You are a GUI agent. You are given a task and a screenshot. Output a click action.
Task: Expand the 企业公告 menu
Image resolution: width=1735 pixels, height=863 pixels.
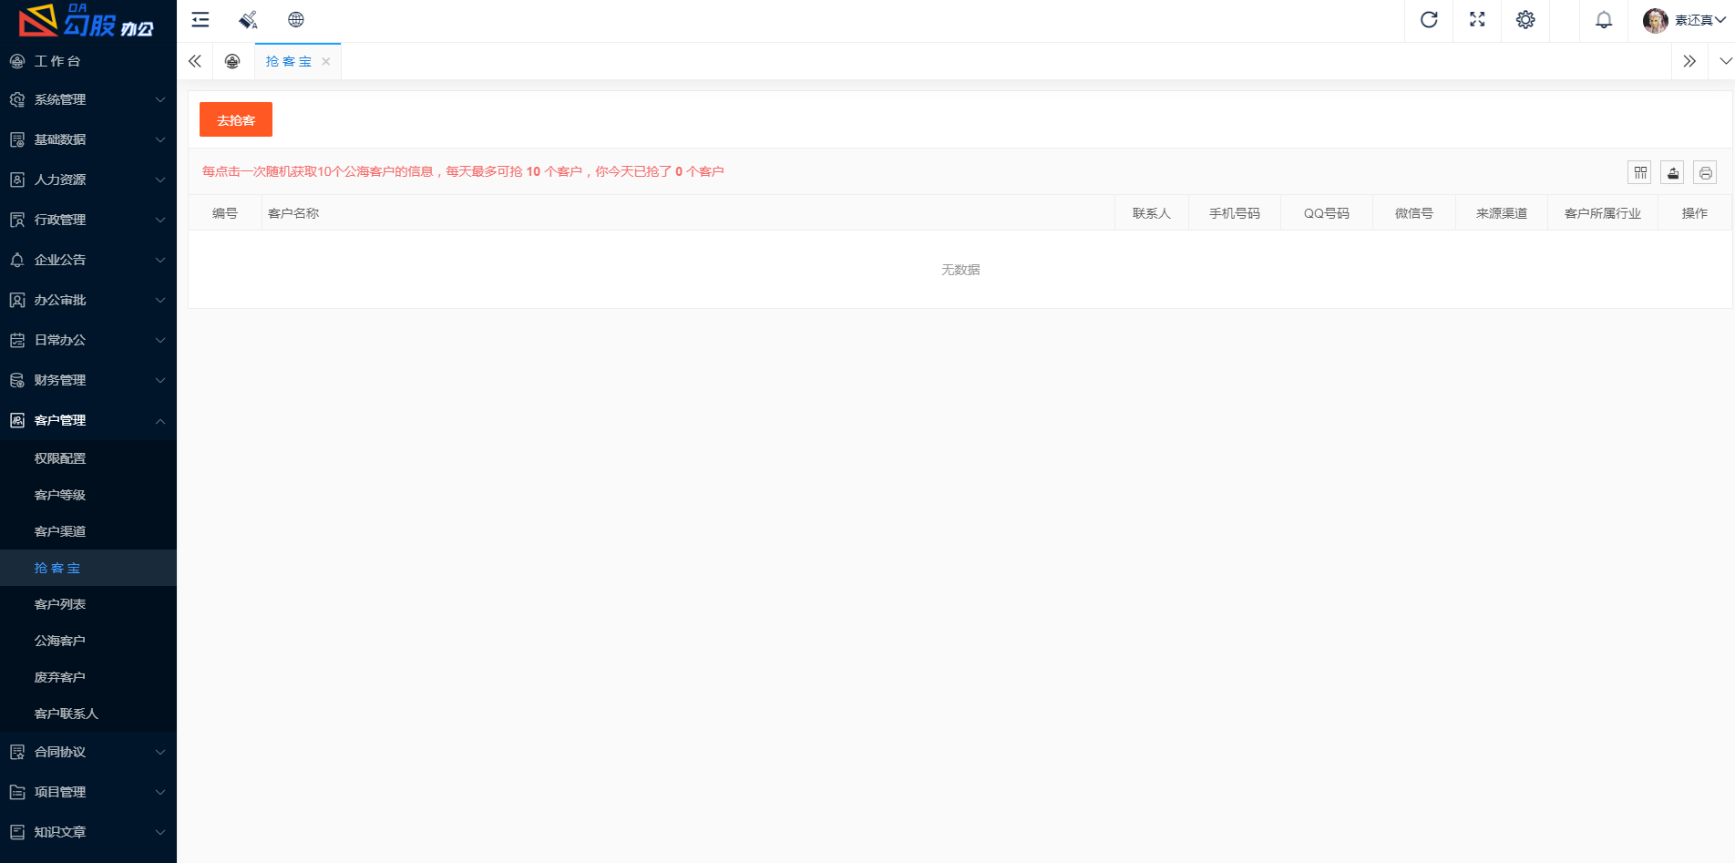[88, 260]
